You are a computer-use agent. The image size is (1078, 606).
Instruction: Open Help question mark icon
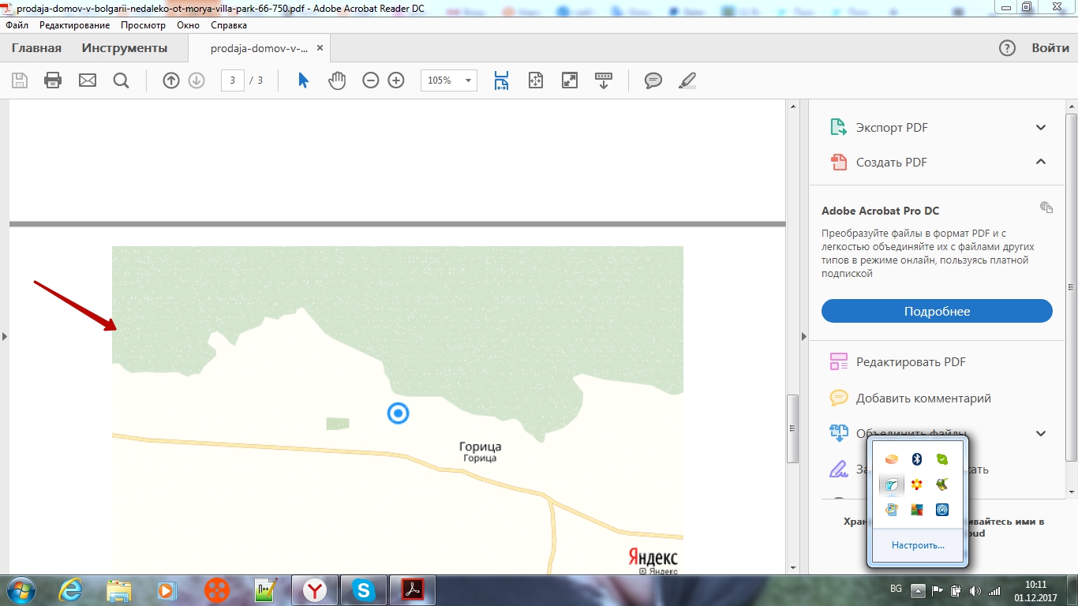[x=1007, y=48]
